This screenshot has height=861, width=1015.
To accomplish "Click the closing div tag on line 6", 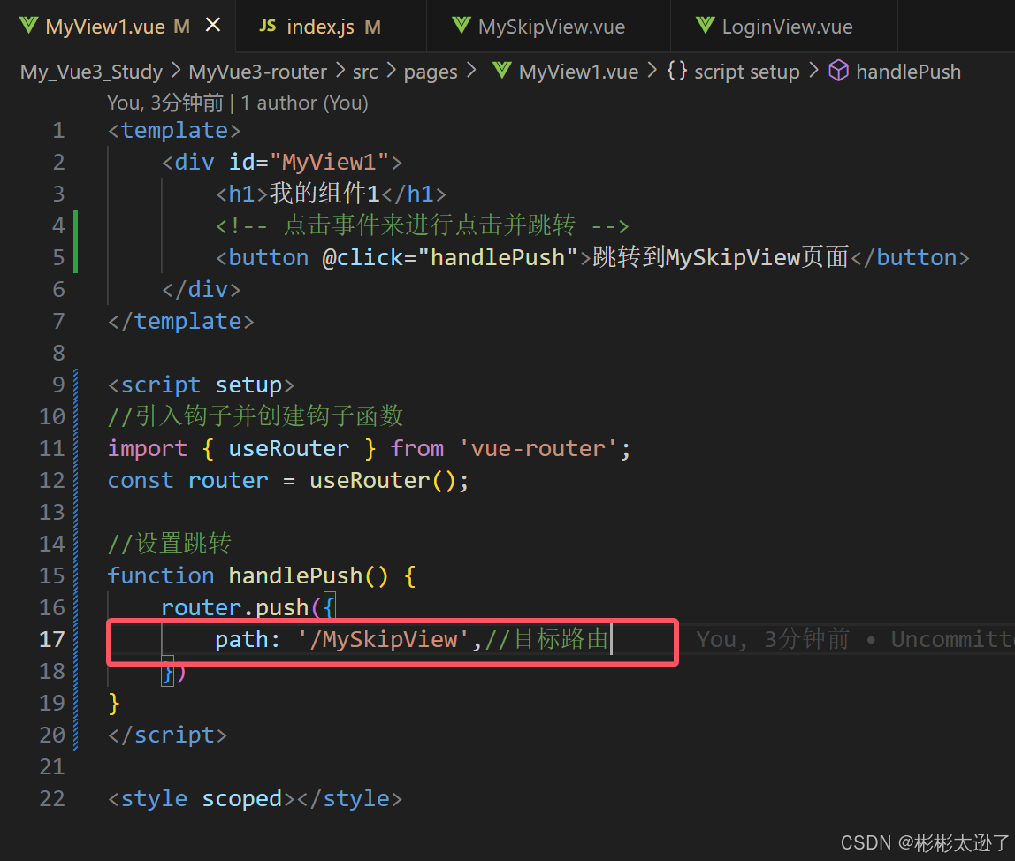I will click(x=202, y=289).
